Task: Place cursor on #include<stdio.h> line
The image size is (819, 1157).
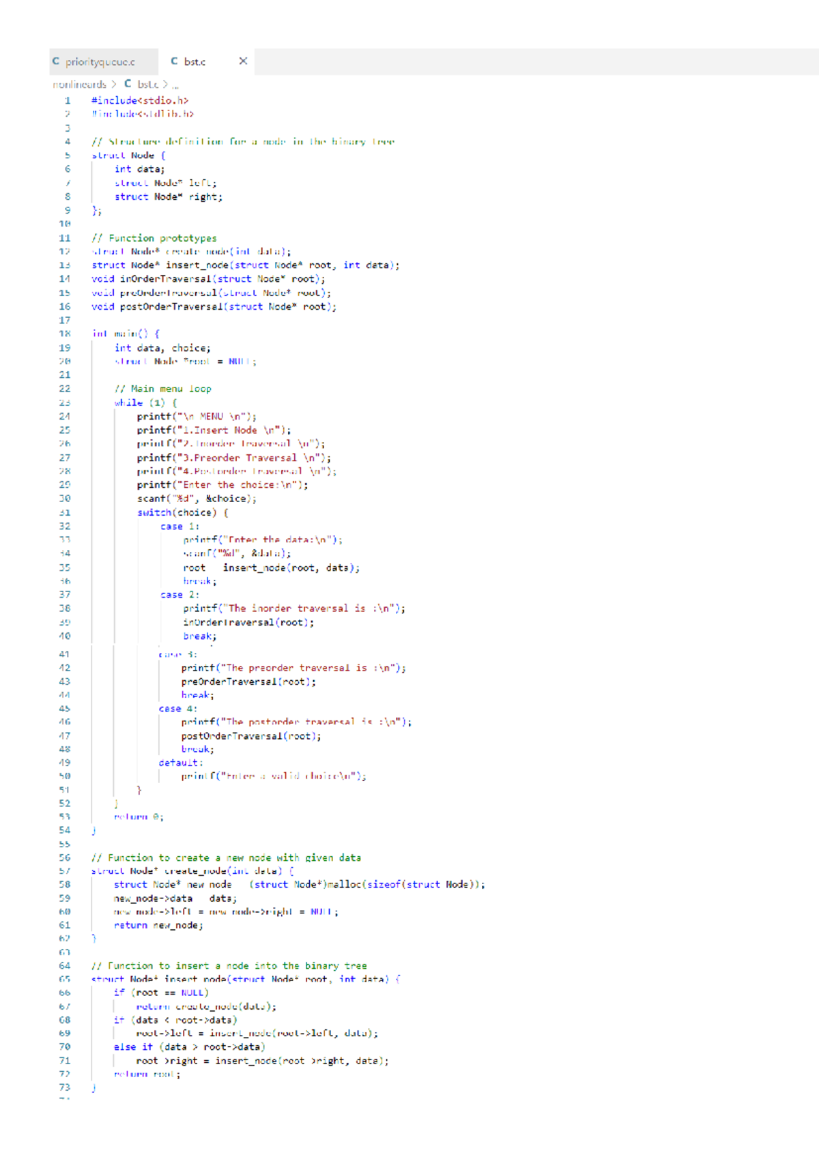Action: [140, 100]
